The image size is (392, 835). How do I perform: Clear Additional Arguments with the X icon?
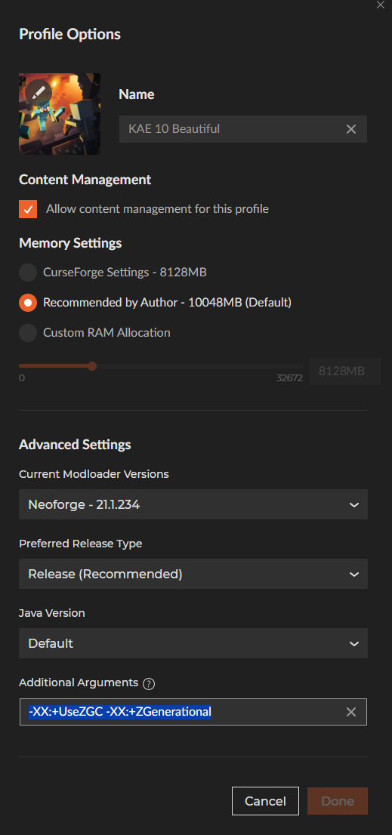(351, 712)
